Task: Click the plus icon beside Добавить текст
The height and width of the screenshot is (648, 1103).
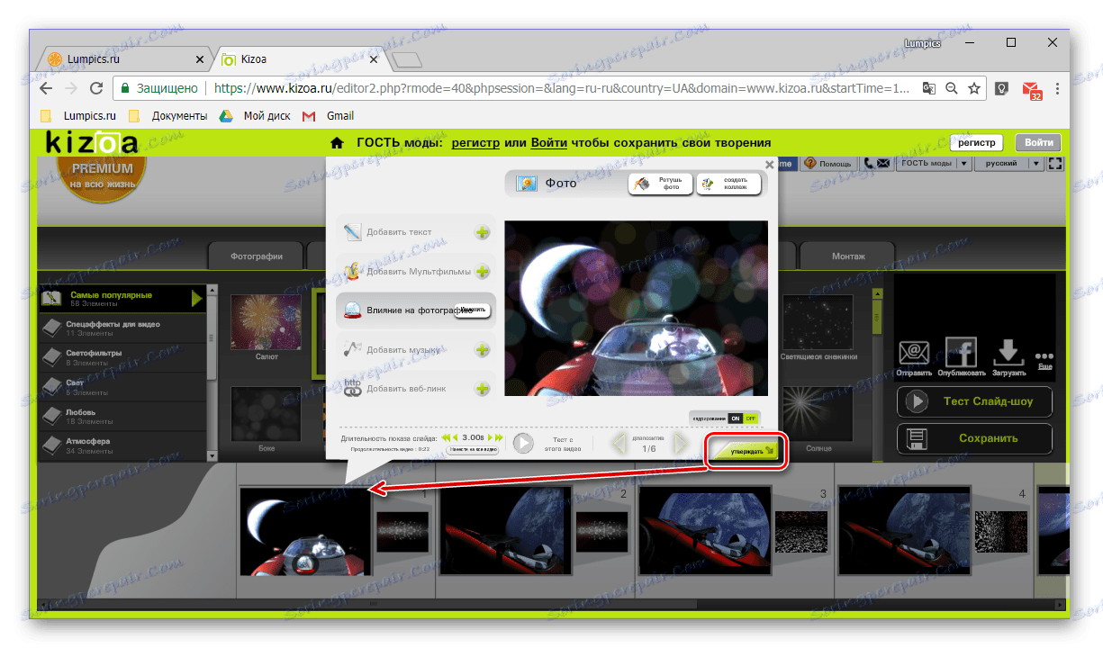Action: pyautogui.click(x=483, y=232)
